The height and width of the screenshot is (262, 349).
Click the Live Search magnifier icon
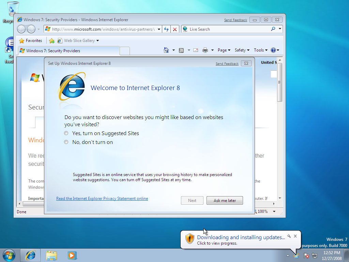click(273, 29)
